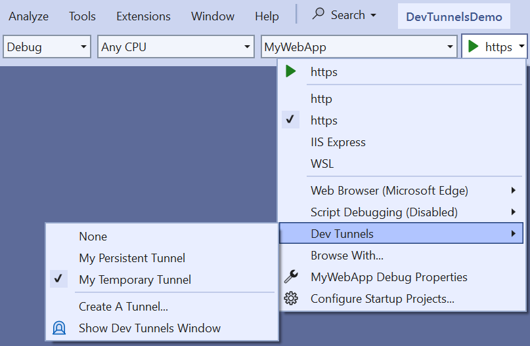Open the Any CPU platform dropdown
The width and height of the screenshot is (530, 346).
176,47
